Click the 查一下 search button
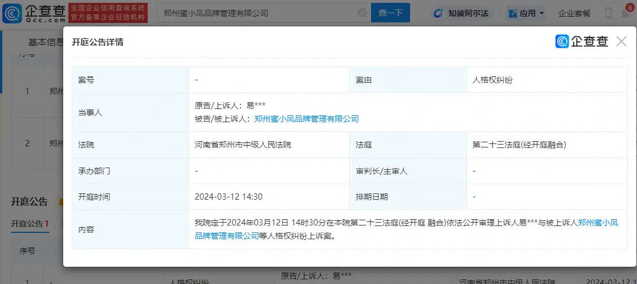This screenshot has height=284, width=637. pos(391,13)
